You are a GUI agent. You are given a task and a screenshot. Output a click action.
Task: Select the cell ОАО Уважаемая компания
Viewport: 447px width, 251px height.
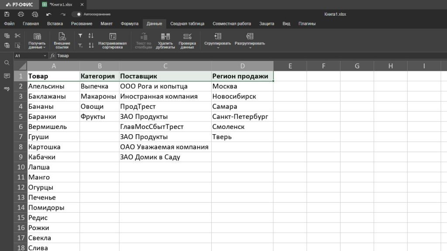coord(165,147)
